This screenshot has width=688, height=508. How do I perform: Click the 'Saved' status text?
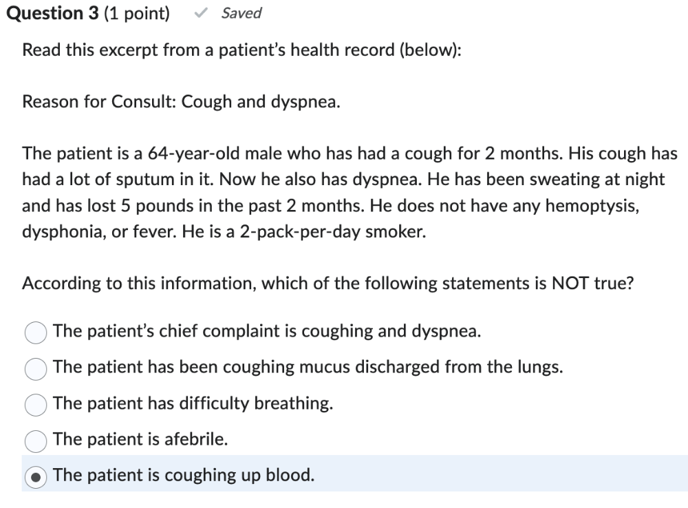(x=241, y=14)
